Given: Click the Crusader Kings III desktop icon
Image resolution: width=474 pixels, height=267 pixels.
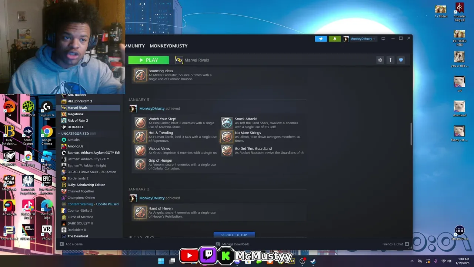Looking at the screenshot, I should point(460,13).
